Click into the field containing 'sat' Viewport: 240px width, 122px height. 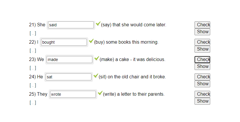coord(68,77)
